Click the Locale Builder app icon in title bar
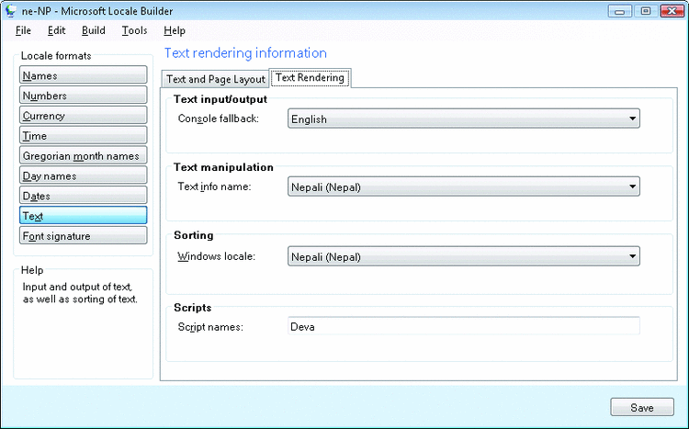This screenshot has width=689, height=429. [10, 10]
